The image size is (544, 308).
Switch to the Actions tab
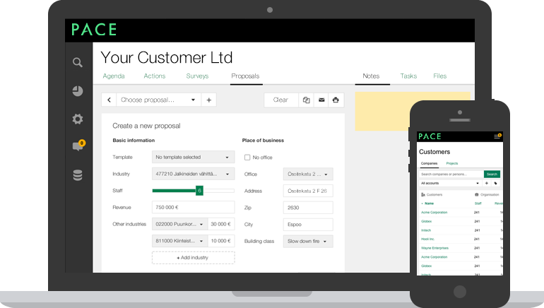(155, 76)
